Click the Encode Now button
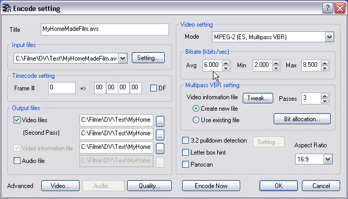 (x=211, y=186)
